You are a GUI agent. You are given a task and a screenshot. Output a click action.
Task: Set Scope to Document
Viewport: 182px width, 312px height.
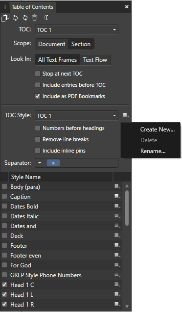51,44
